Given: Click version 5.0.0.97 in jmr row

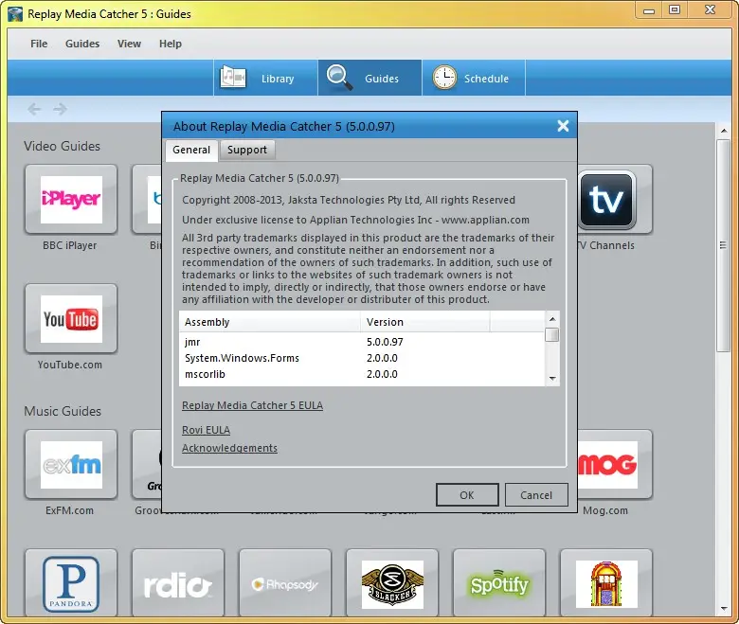Looking at the screenshot, I should click(385, 342).
